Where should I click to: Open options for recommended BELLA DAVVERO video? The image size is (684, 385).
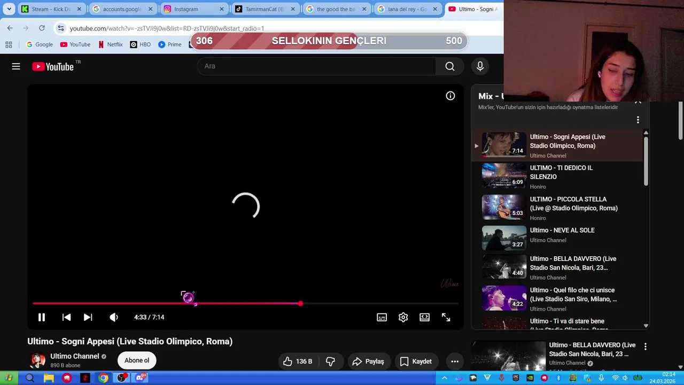tap(645, 346)
